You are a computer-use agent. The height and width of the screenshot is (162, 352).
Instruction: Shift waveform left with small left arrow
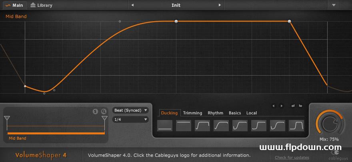coord(274,106)
